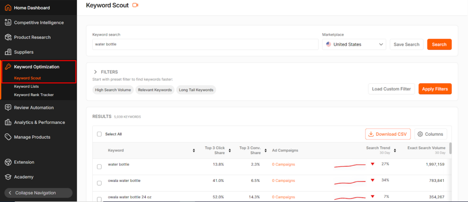Click the Product Research box icon

pyautogui.click(x=8, y=37)
